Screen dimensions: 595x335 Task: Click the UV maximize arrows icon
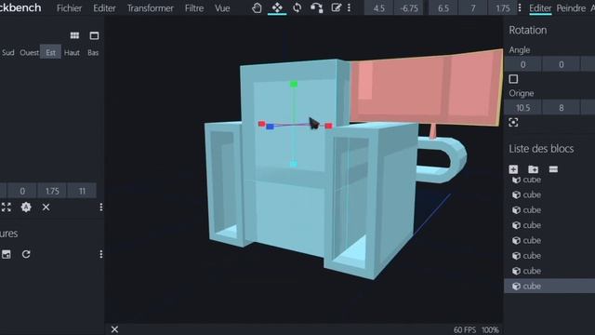tap(7, 207)
